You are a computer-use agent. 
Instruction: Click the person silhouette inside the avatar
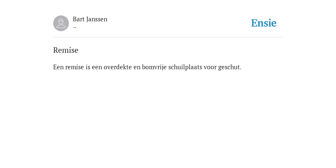coord(61,23)
